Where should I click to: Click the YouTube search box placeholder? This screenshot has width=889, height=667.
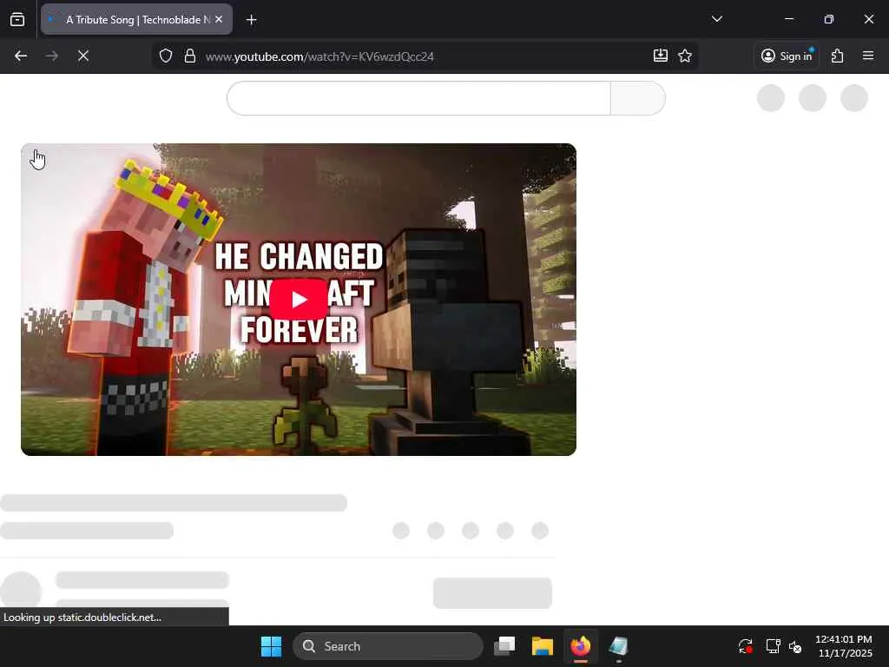(418, 98)
